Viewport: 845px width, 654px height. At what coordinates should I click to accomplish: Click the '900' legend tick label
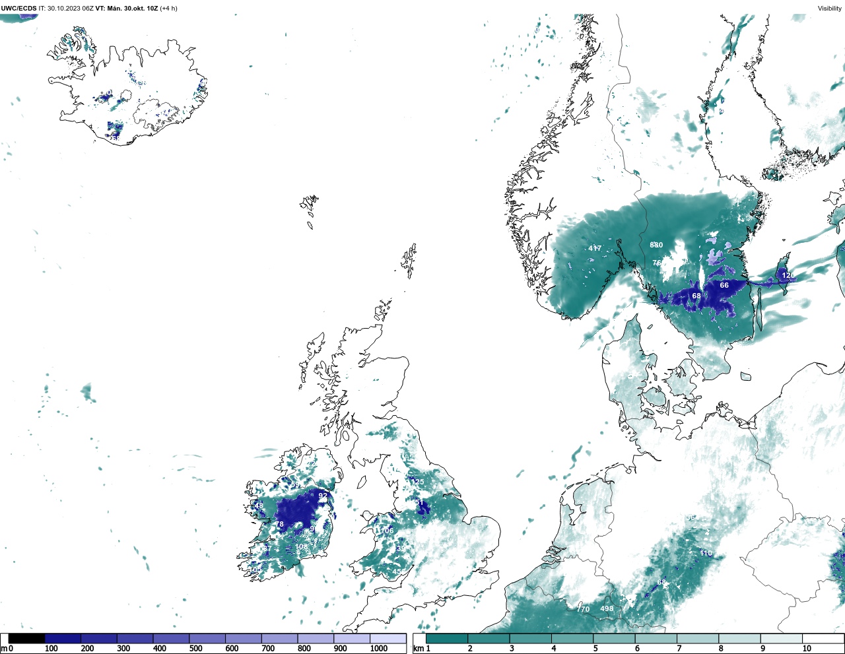[340, 649]
